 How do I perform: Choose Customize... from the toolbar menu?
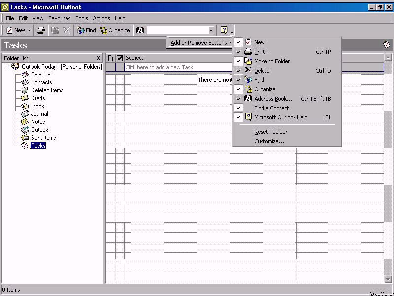(x=269, y=141)
